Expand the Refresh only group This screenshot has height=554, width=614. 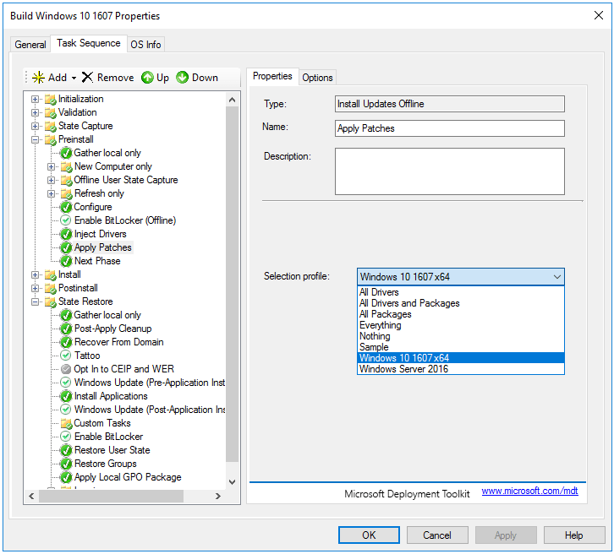point(51,194)
